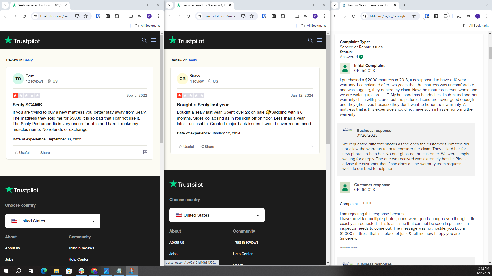The width and height of the screenshot is (492, 276).
Task: Open Windows taskbar search
Action: point(18,271)
